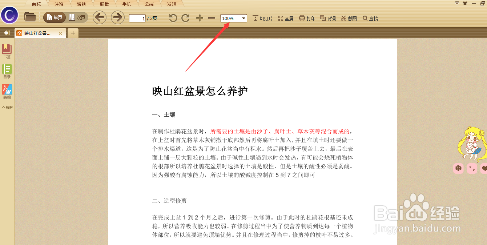Open the 阅读 tab
The height and width of the screenshot is (245, 487).
[37, 4]
